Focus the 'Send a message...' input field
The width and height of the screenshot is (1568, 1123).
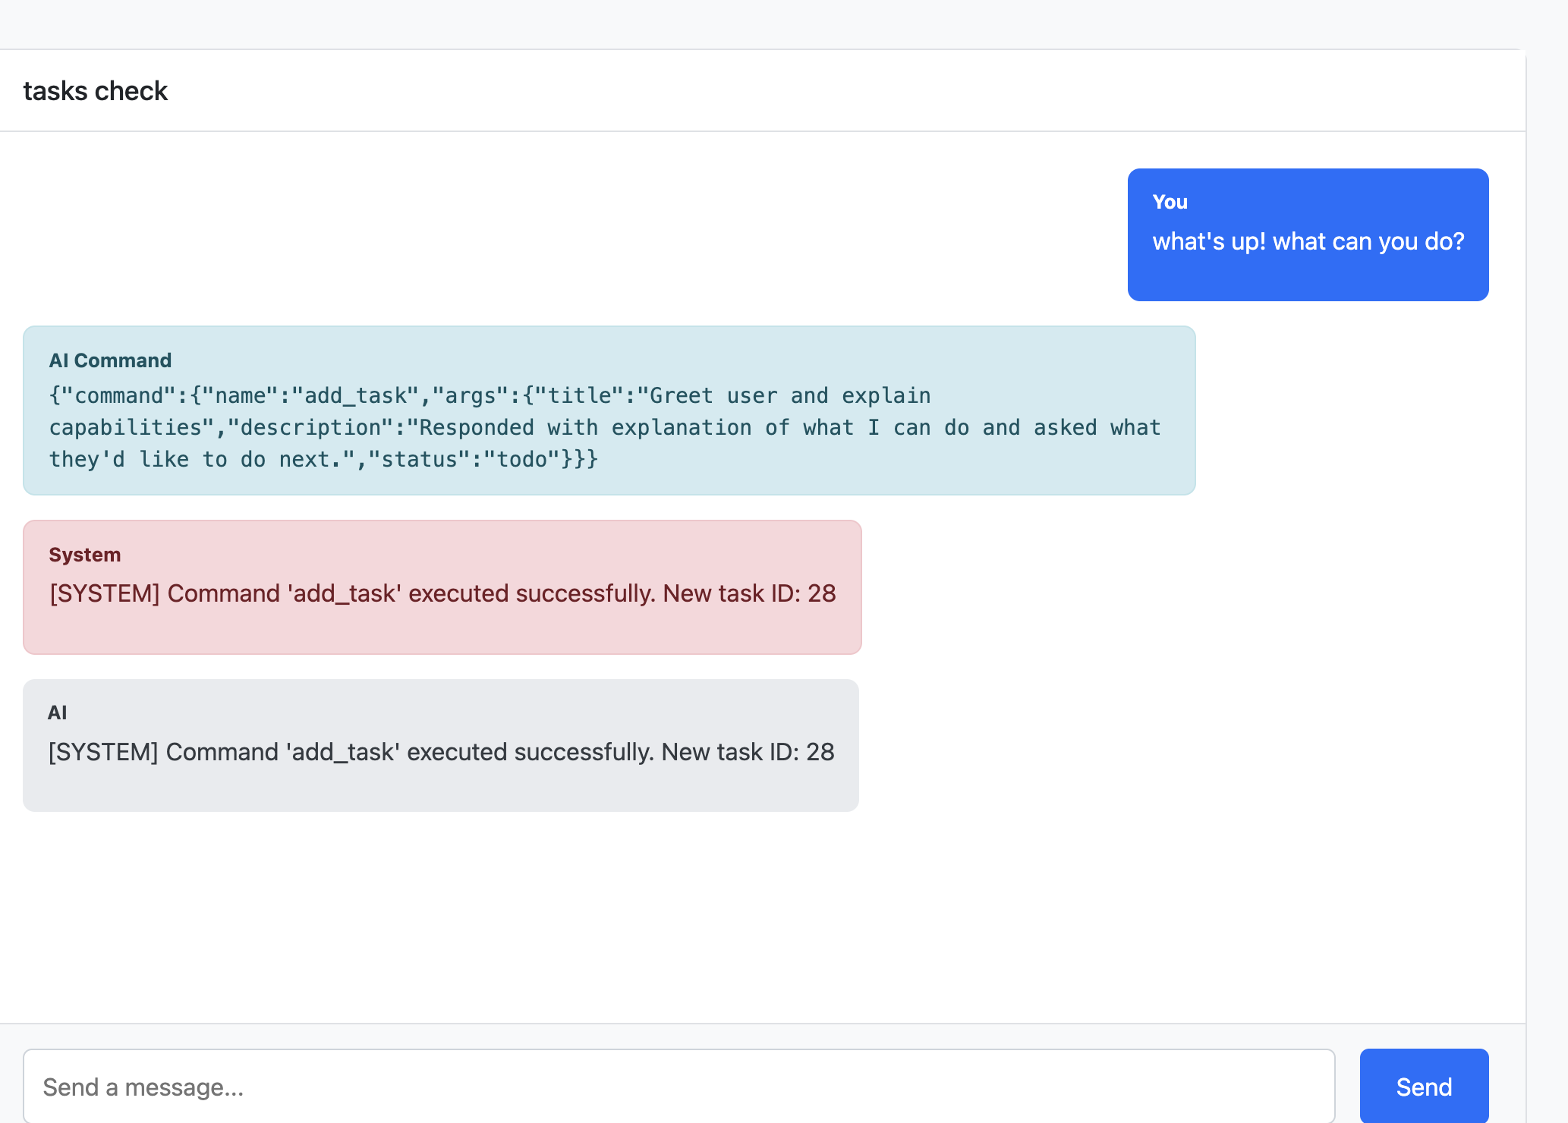click(679, 1086)
